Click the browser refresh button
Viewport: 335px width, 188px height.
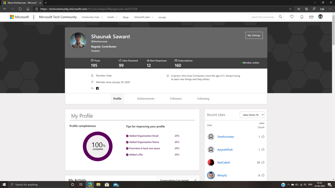coord(20,9)
